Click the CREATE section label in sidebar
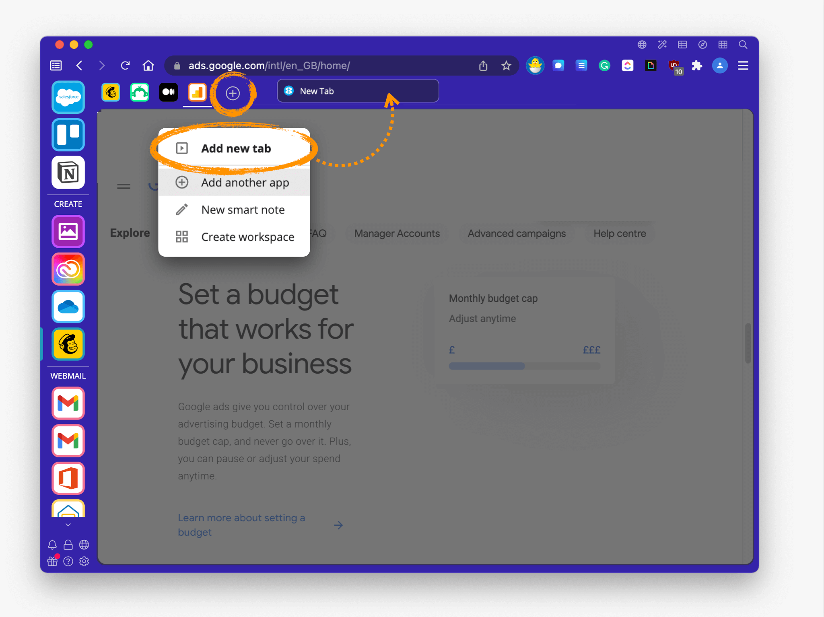824x617 pixels. [68, 204]
